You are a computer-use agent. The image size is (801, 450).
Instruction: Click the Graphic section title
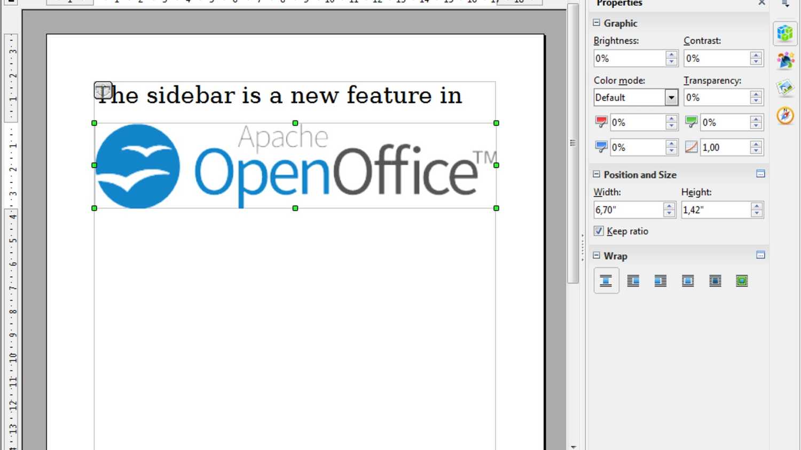(x=621, y=23)
